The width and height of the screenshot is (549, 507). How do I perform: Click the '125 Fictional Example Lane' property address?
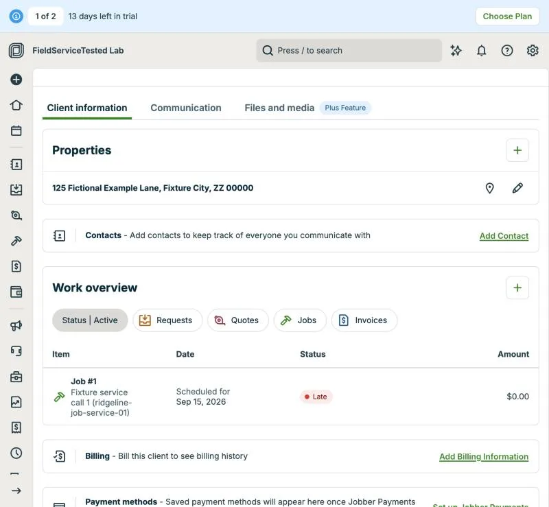(152, 188)
